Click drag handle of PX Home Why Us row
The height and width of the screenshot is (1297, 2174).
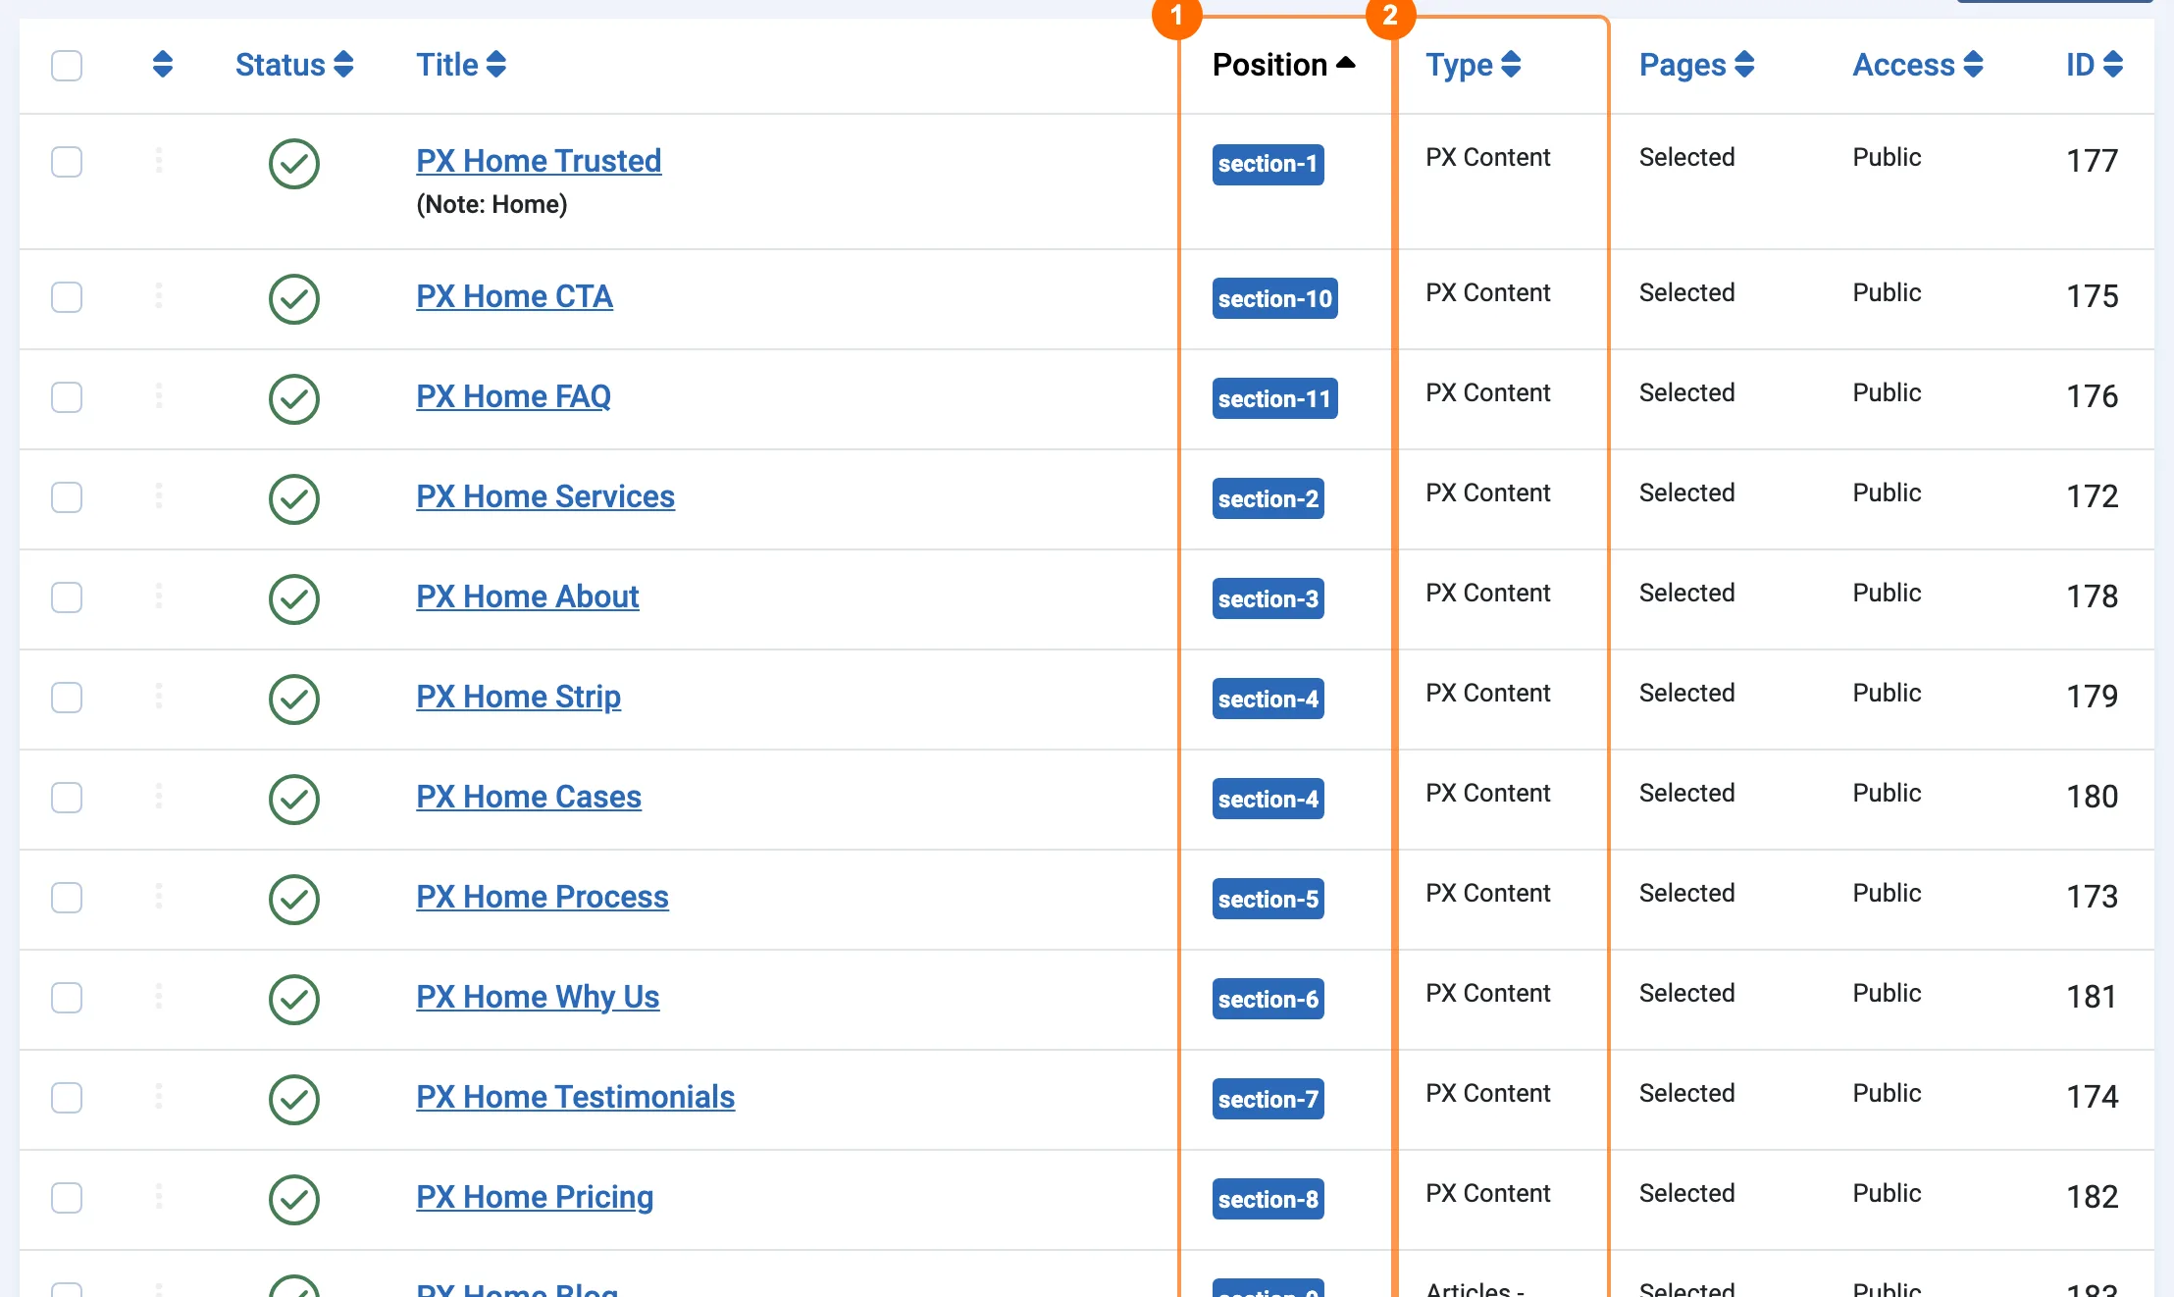(x=159, y=996)
